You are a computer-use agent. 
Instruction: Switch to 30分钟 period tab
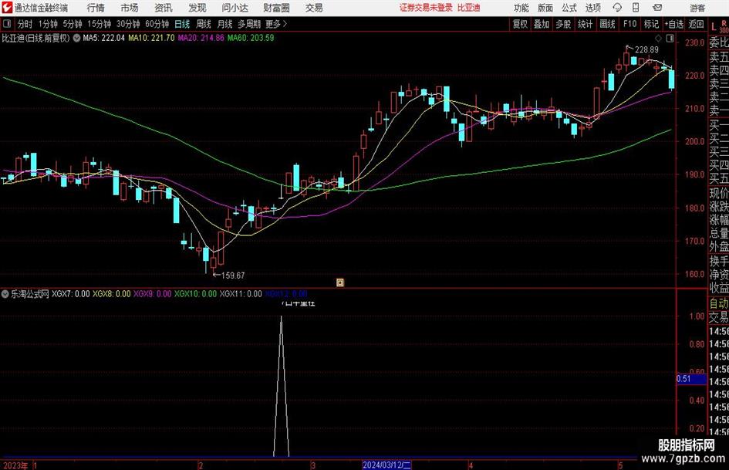pyautogui.click(x=128, y=24)
